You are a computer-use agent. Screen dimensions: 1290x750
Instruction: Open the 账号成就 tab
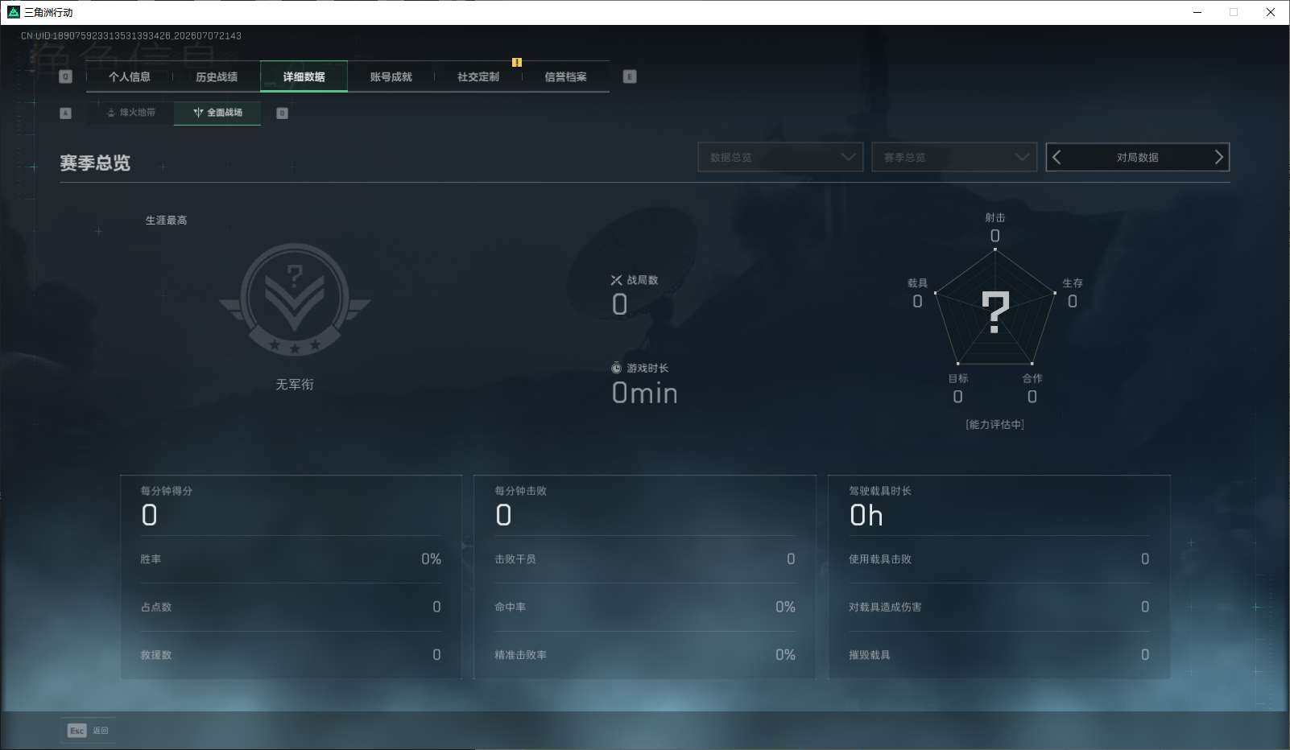pyautogui.click(x=391, y=76)
